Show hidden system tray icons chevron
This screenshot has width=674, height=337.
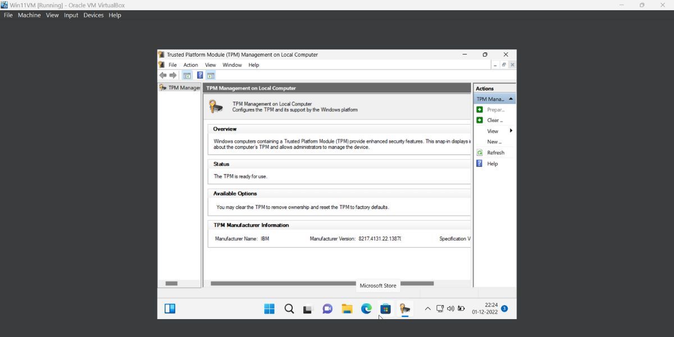point(427,308)
